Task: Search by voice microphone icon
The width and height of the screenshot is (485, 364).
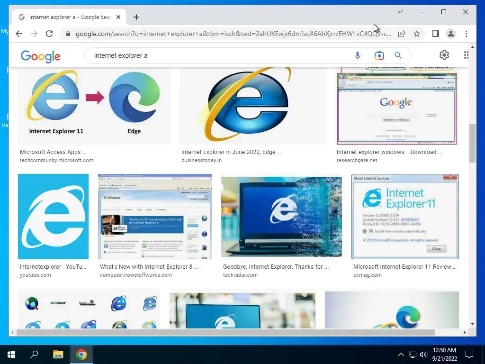Action: coord(358,55)
